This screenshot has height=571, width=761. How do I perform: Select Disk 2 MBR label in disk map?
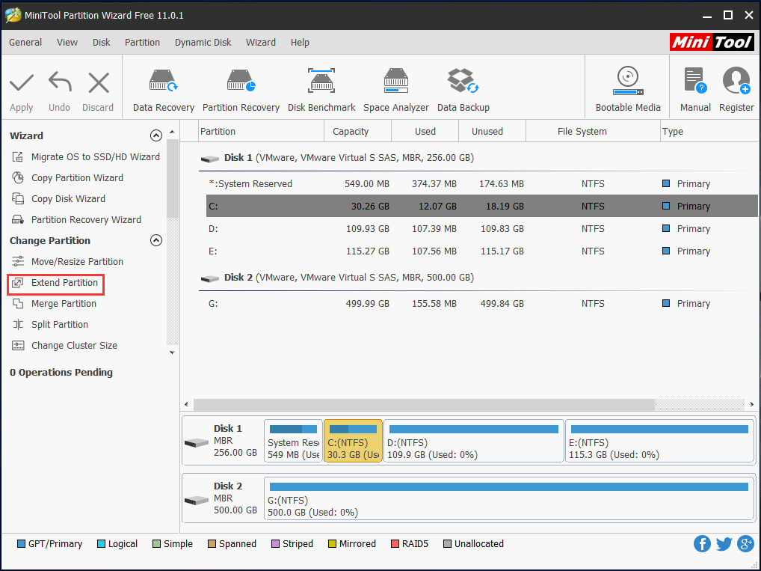[x=222, y=498]
